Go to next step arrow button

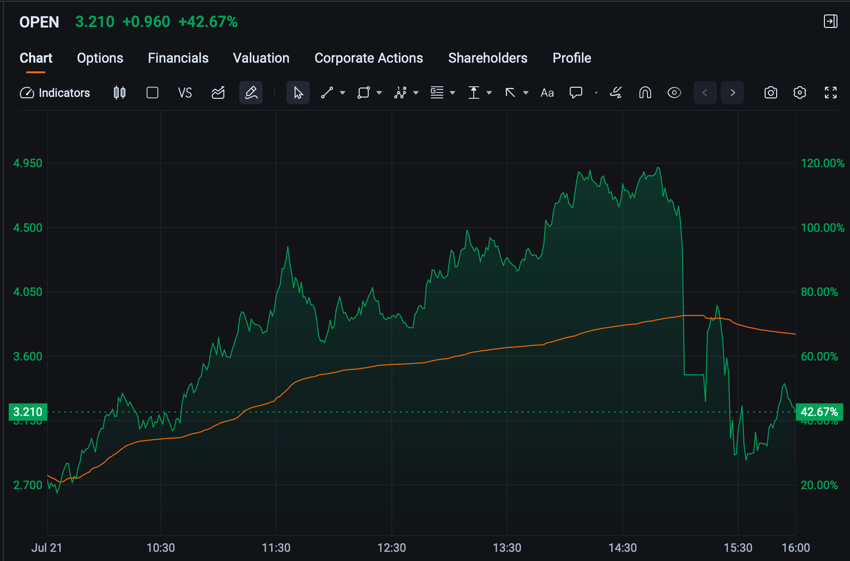click(732, 93)
